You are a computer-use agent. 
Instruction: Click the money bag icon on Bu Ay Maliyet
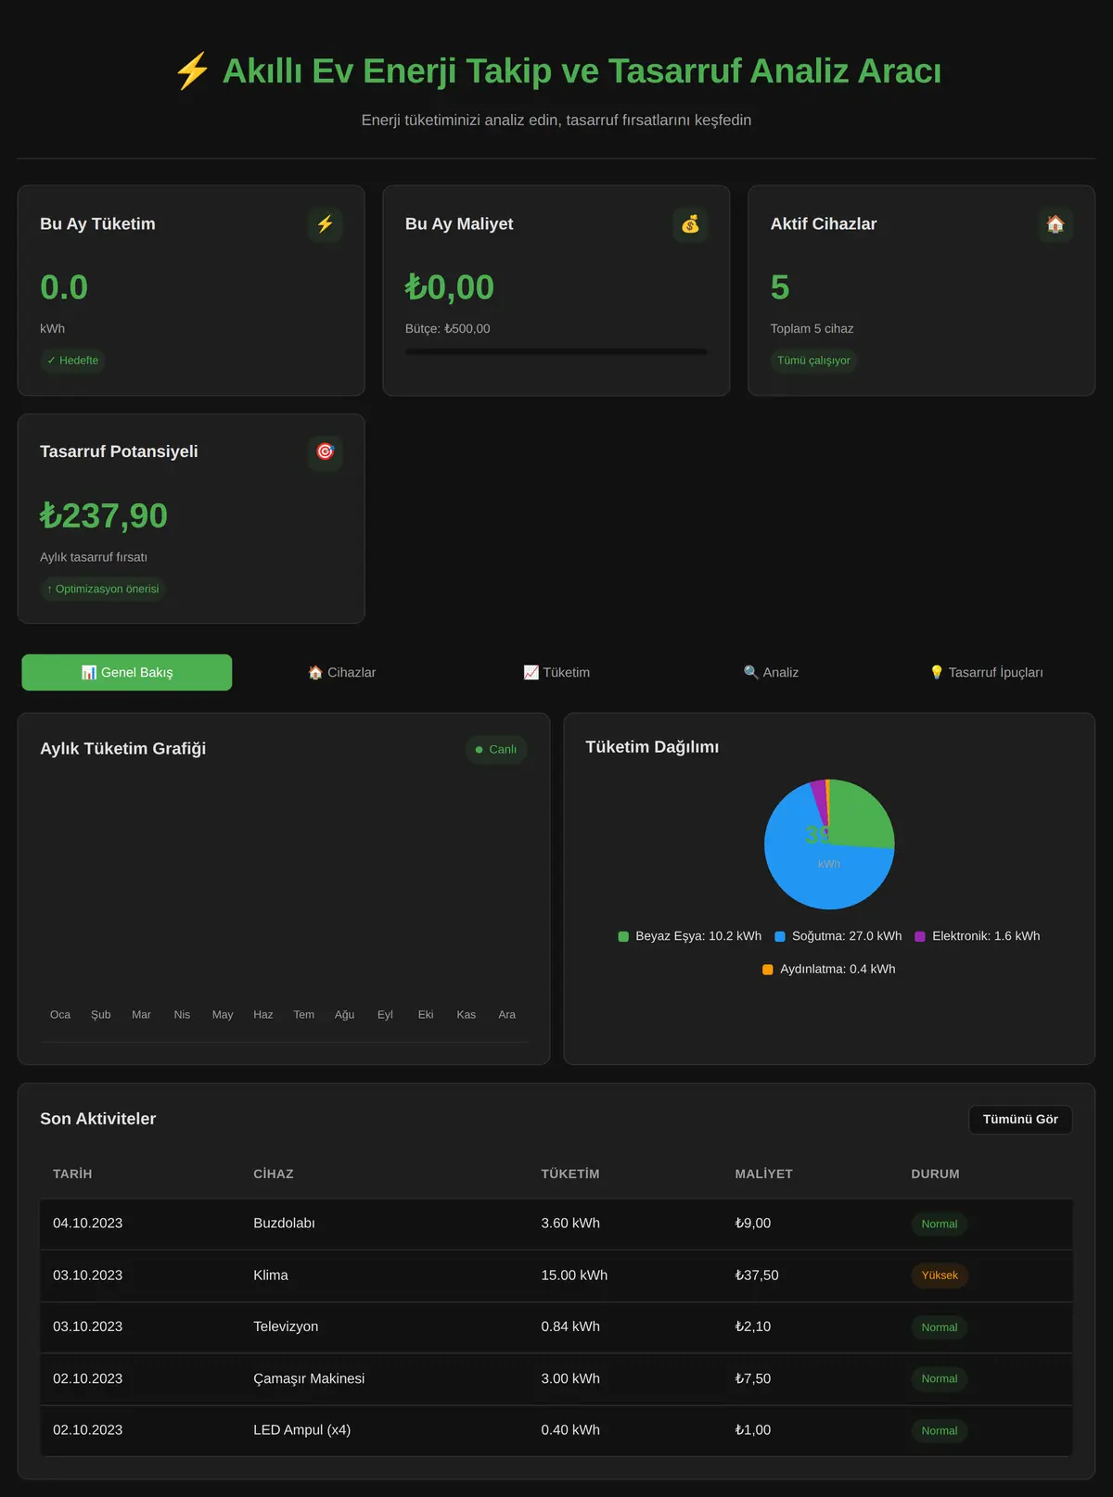click(690, 224)
